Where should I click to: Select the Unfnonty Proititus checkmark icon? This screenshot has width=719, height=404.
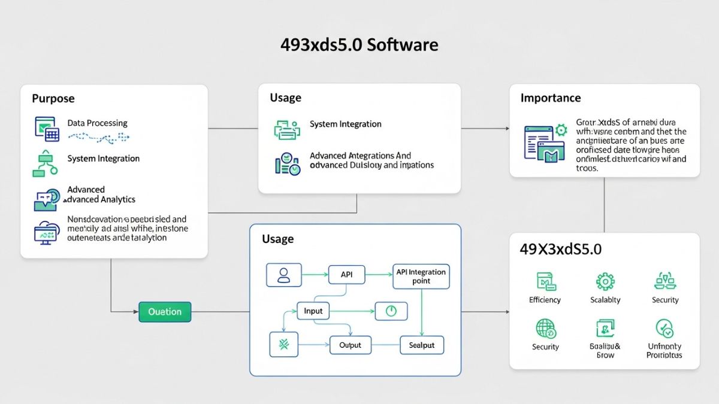coord(664,329)
